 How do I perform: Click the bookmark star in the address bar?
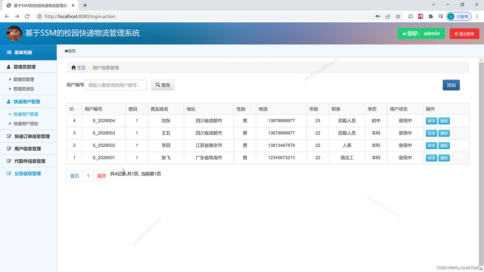tap(398, 16)
